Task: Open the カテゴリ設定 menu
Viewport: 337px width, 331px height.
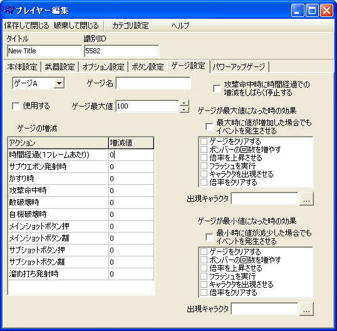Action: (130, 26)
